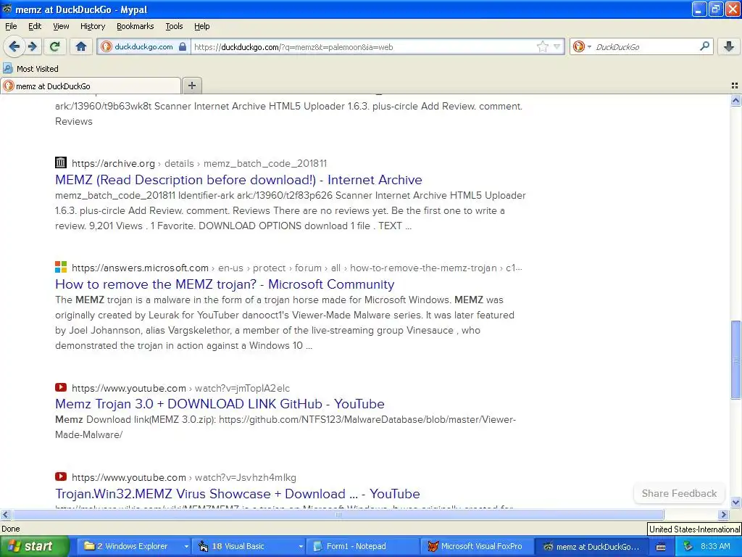Click the Mypal raccoon title bar icon

pos(7,9)
